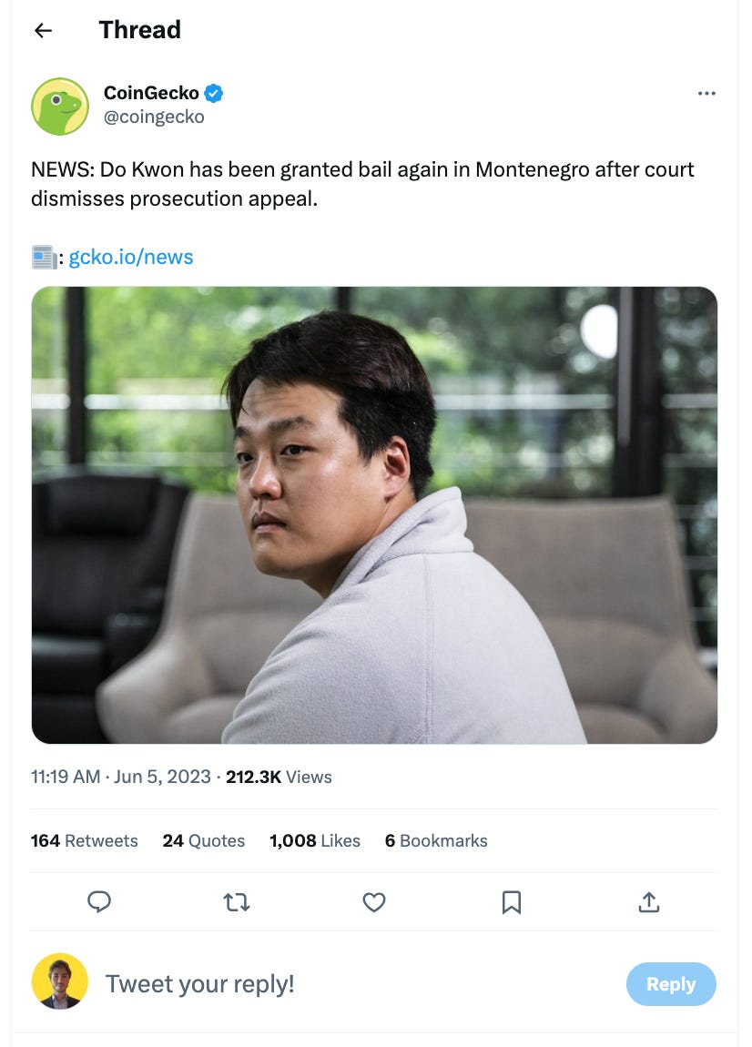The width and height of the screenshot is (752, 1047).
Task: Click the reply speech bubble icon
Action: [99, 902]
